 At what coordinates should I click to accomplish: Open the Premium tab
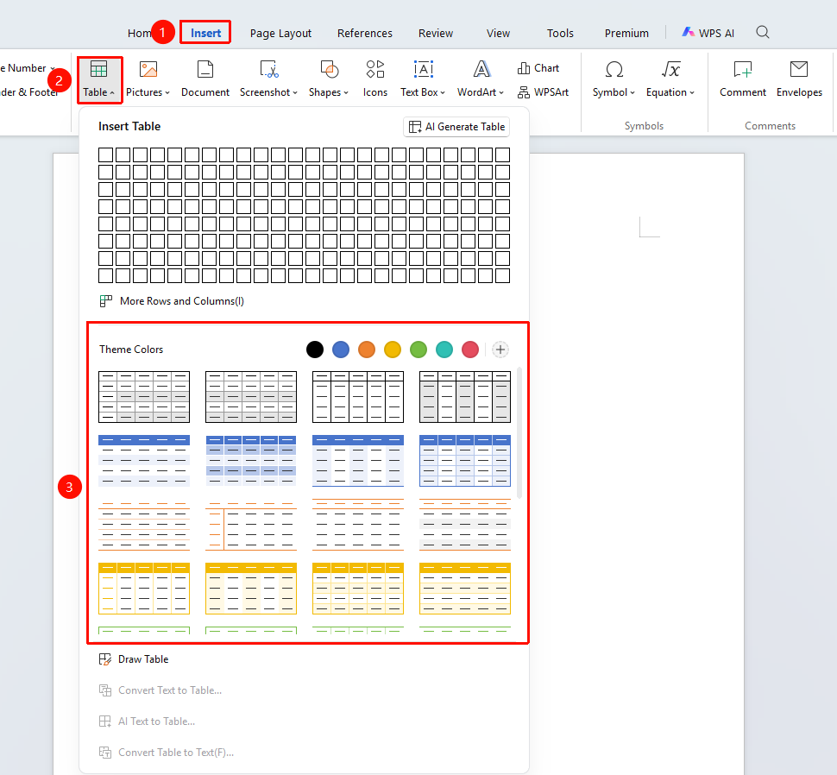pos(626,33)
